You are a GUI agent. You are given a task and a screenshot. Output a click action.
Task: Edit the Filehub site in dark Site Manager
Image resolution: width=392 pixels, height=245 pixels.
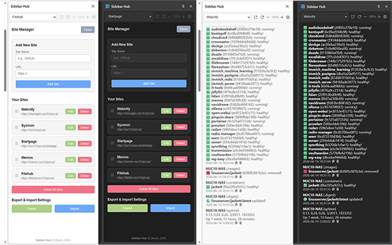tap(166, 175)
